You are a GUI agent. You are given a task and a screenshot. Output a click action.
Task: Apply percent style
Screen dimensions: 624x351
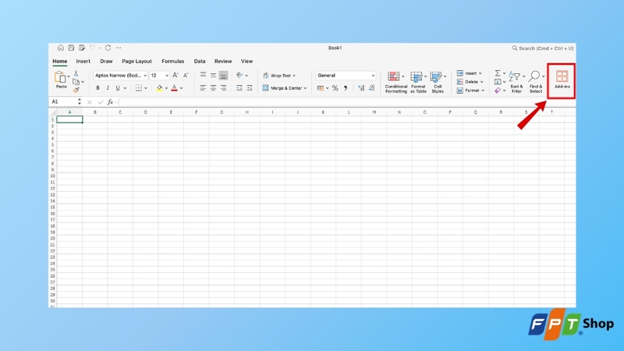(335, 88)
